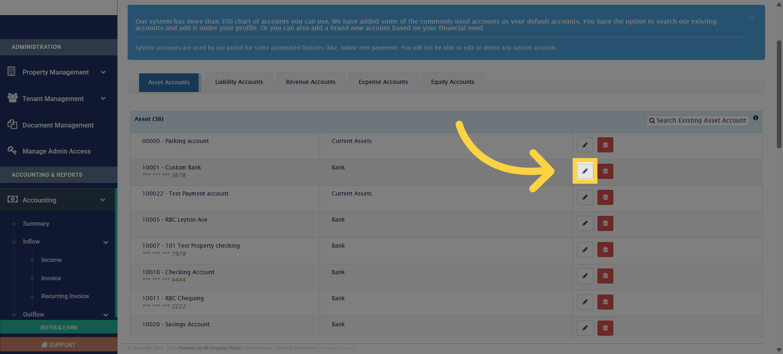
Task: Select the text "10001 - Custom Bank"
Action: pyautogui.click(x=172, y=167)
